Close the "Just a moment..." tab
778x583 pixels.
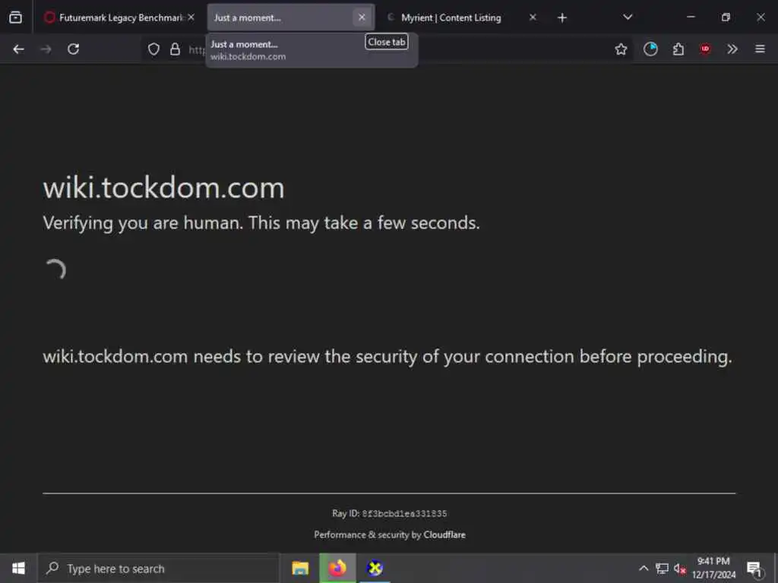362,17
